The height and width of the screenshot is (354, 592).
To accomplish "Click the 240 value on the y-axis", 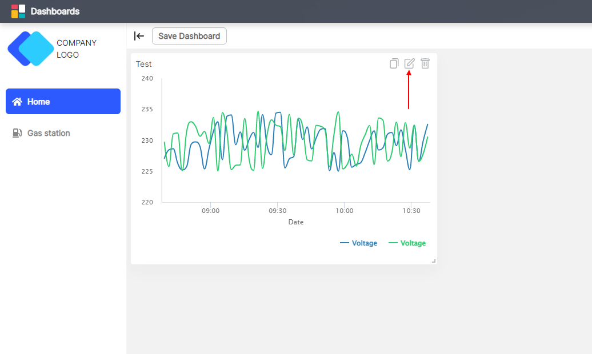I will (x=147, y=78).
